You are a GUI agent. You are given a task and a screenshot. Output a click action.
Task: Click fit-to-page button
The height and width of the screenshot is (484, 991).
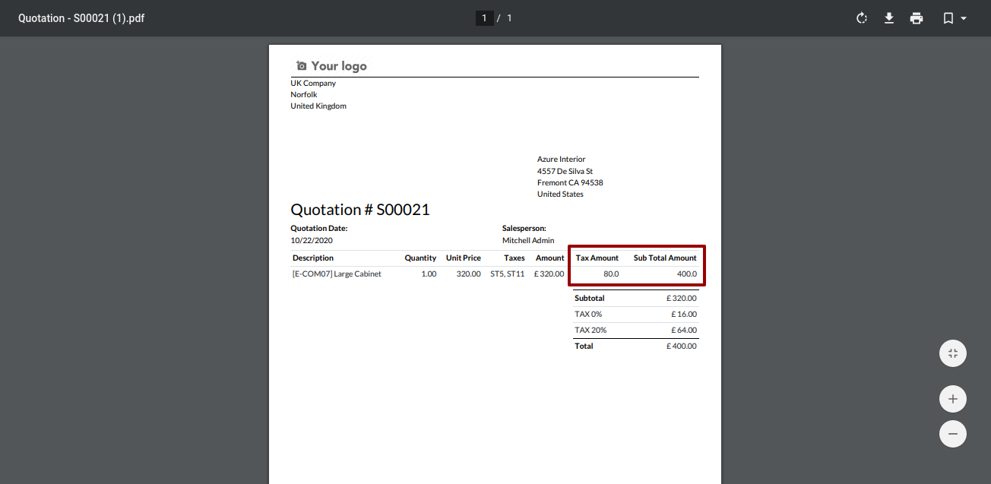coord(953,353)
